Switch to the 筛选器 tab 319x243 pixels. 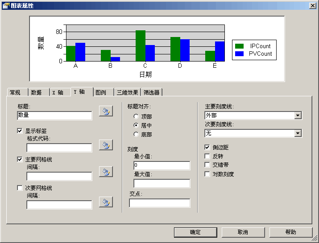coord(152,93)
